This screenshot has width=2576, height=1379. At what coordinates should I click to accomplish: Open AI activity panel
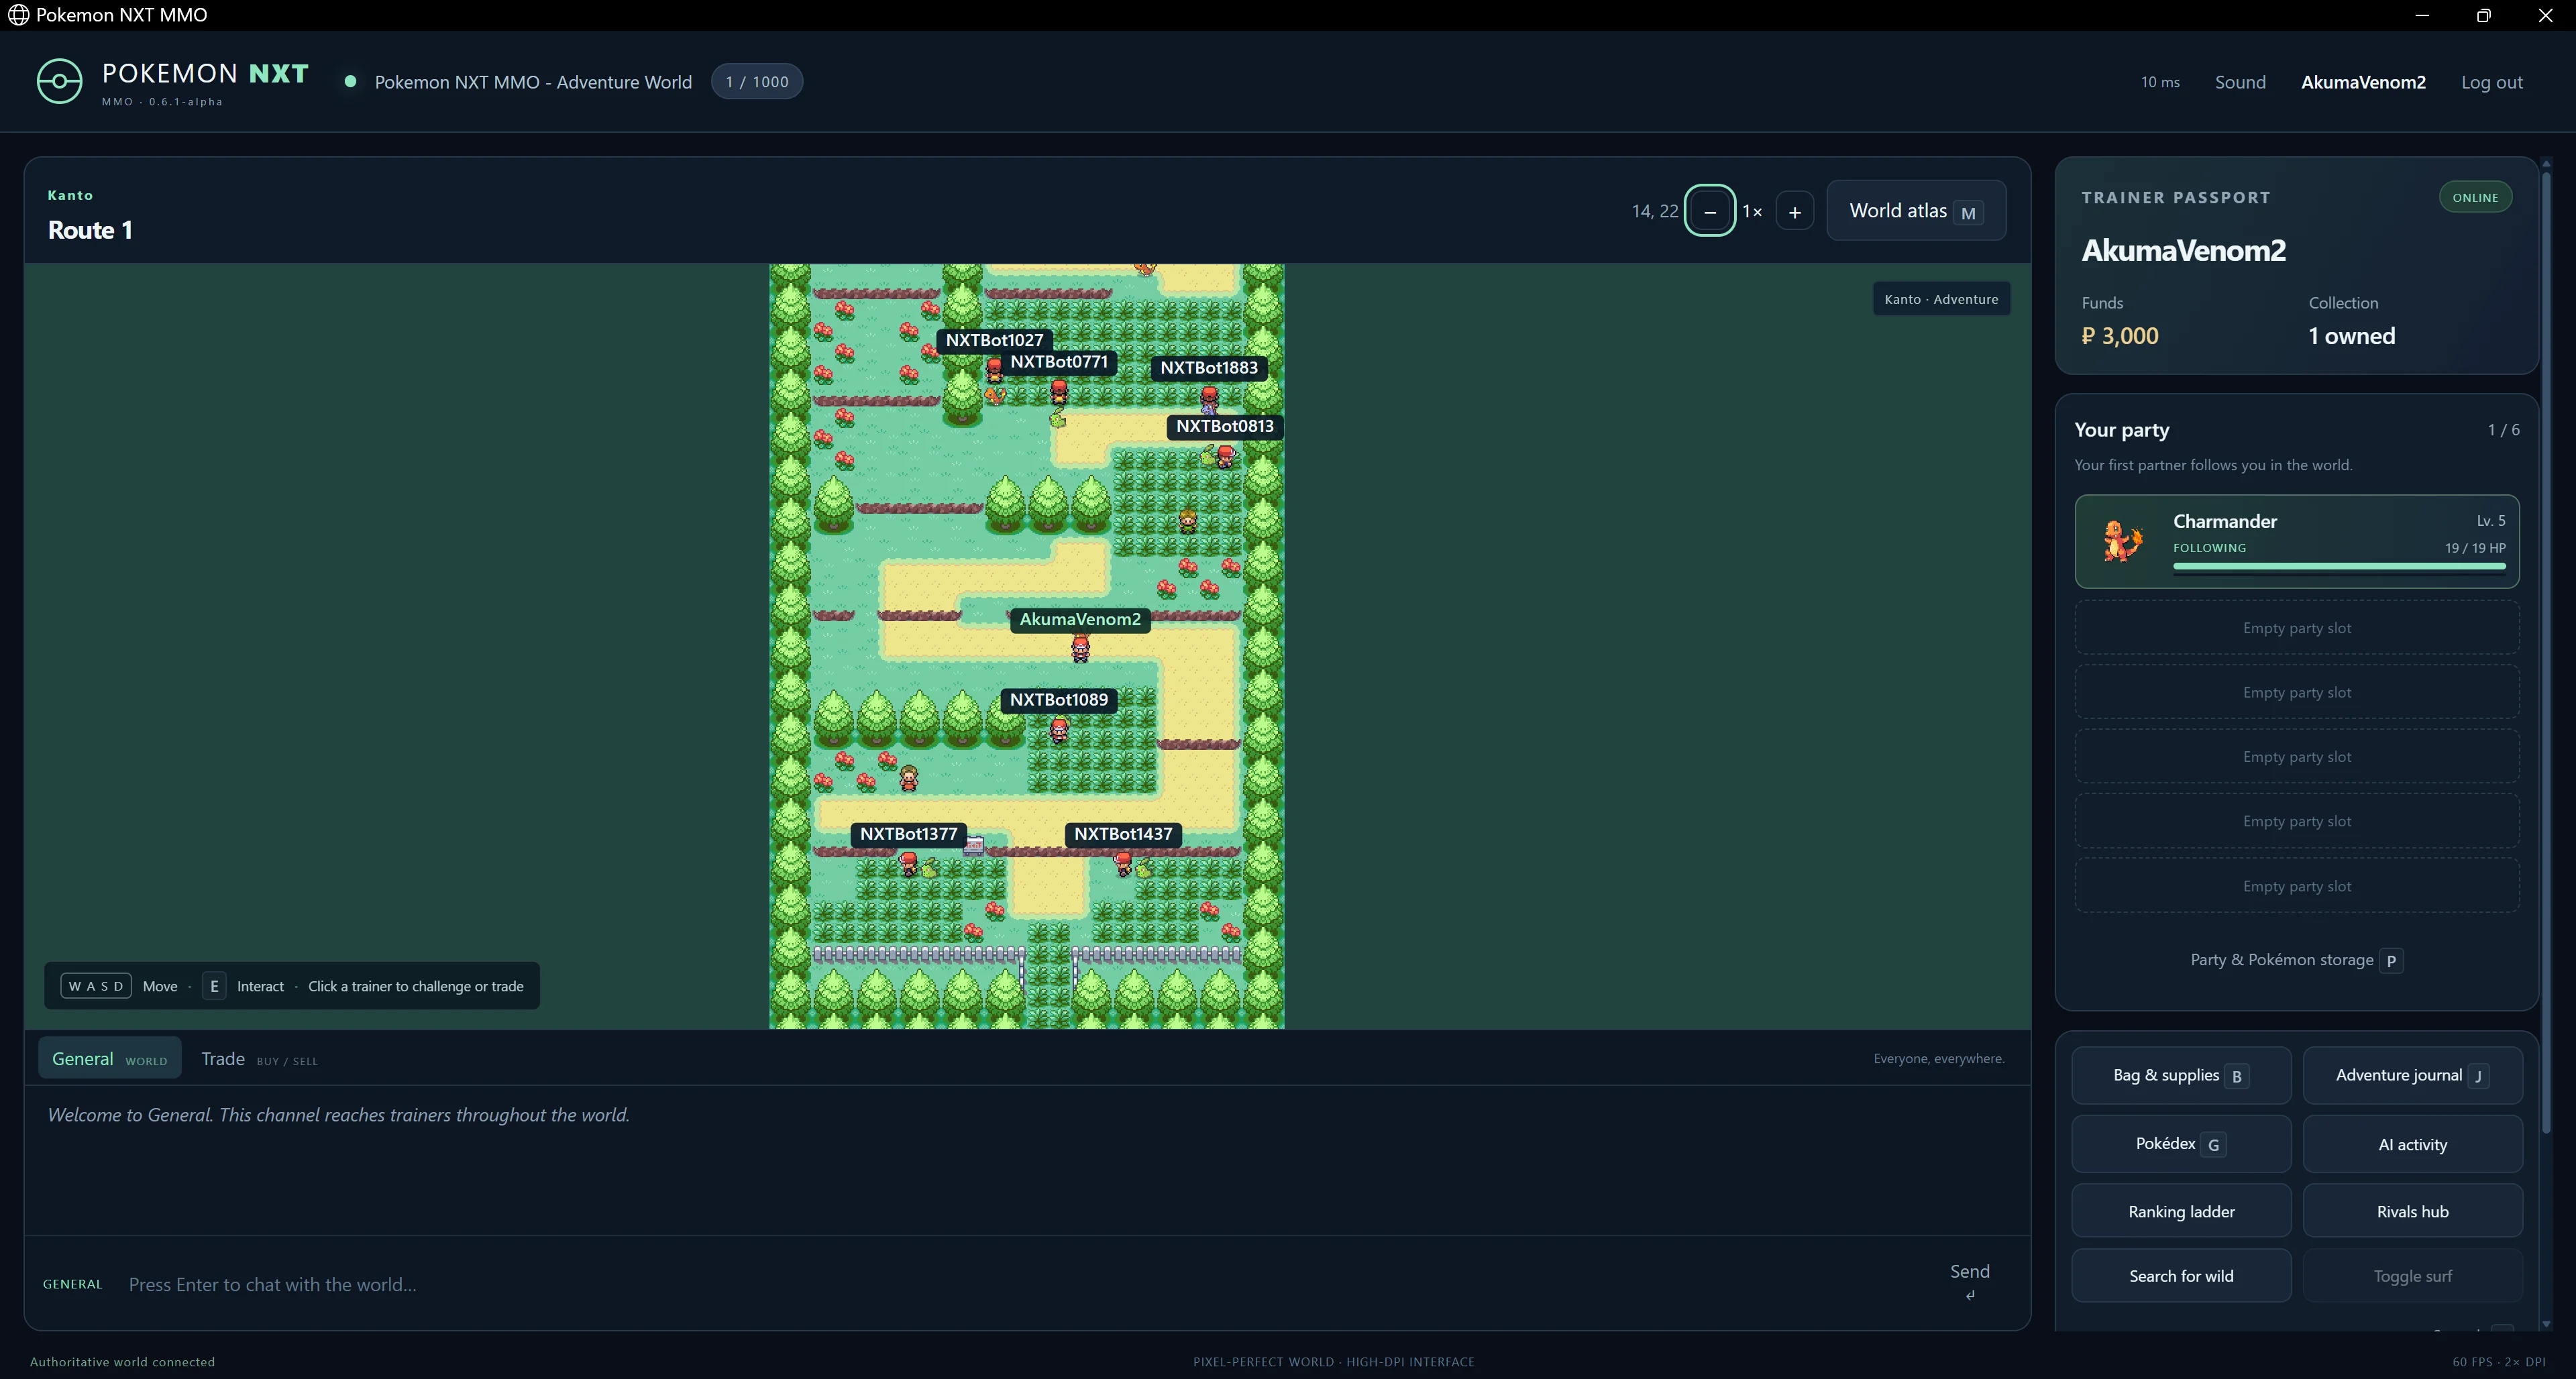2412,1144
